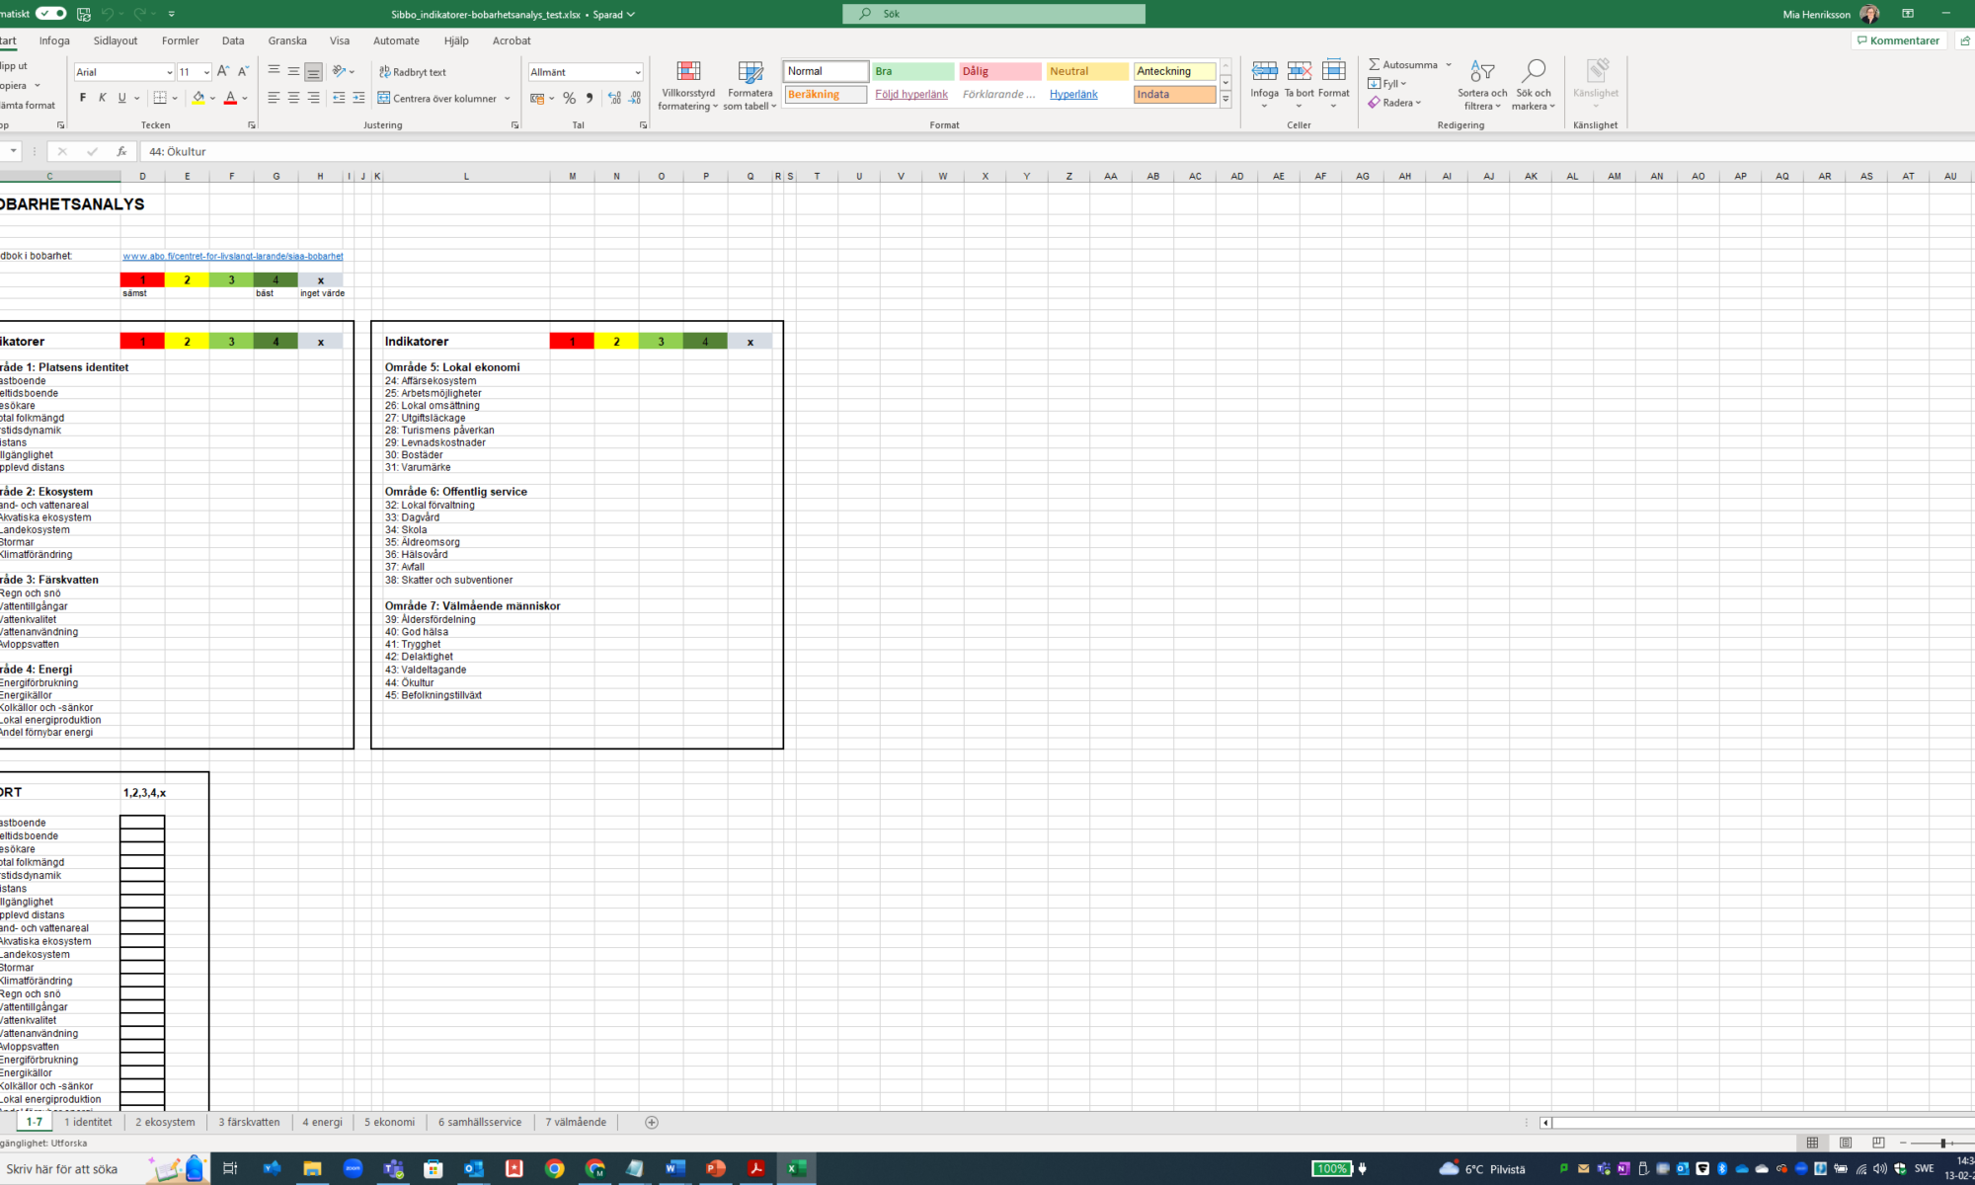Open Villkorsstyrd formatering
The image size is (1975, 1185).
[x=688, y=85]
